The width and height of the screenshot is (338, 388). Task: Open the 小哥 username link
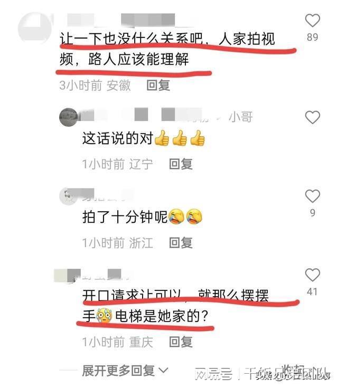click(x=241, y=117)
